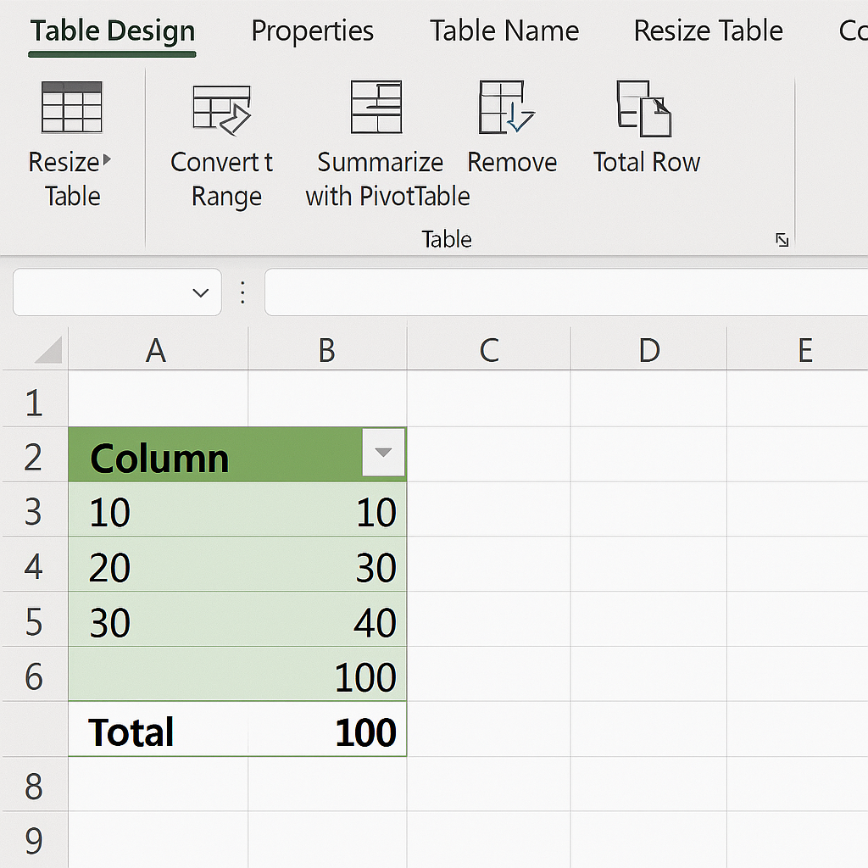Click the Total Row label

[647, 162]
